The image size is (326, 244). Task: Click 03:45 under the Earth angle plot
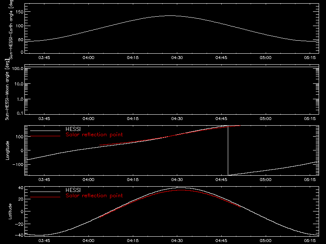(44, 58)
